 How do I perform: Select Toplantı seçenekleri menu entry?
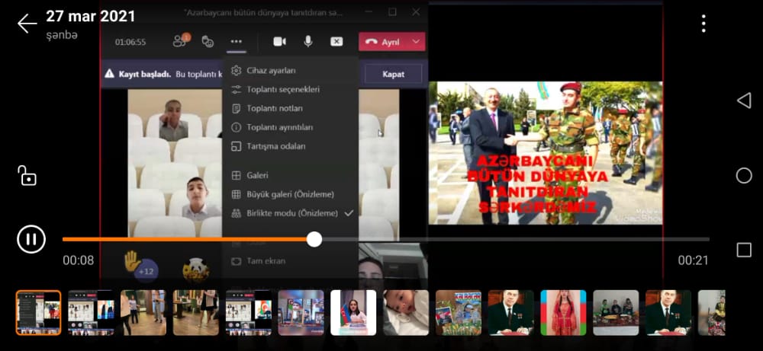(291, 89)
